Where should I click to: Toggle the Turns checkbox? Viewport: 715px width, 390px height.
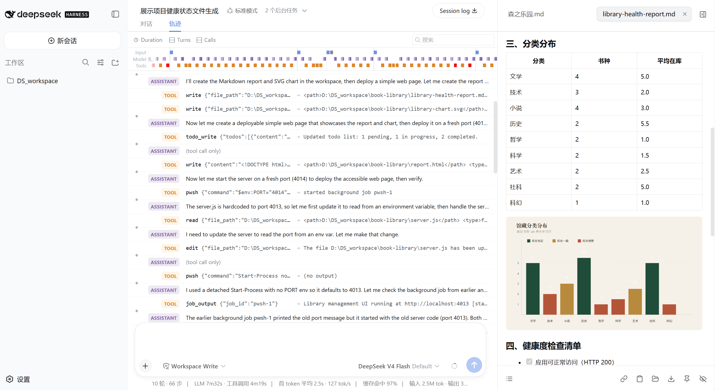pos(180,40)
